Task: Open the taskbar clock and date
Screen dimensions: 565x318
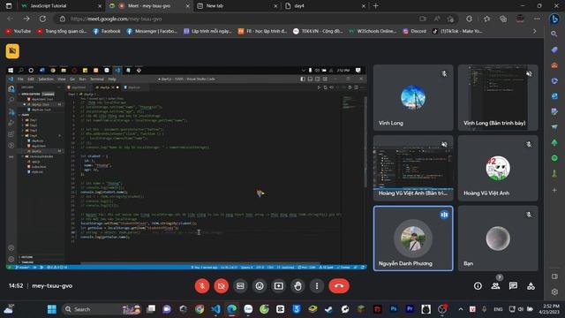Action: point(549,309)
